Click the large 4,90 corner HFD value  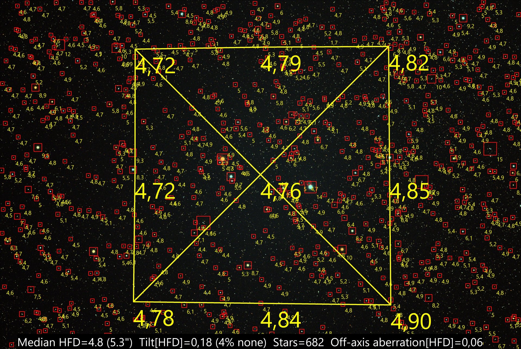(411, 321)
